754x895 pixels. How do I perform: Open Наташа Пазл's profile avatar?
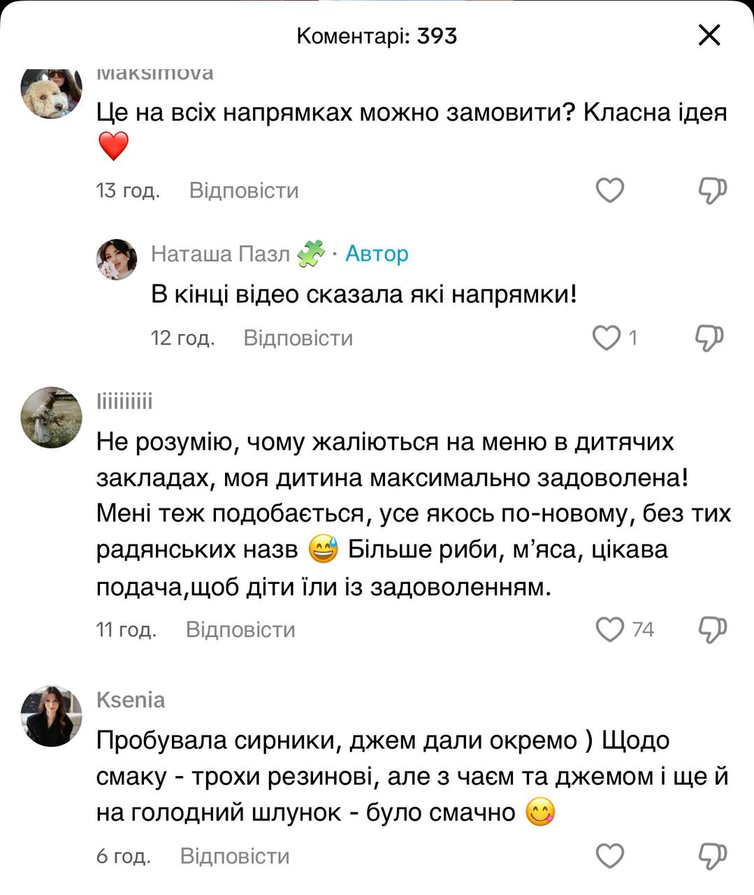(x=117, y=259)
